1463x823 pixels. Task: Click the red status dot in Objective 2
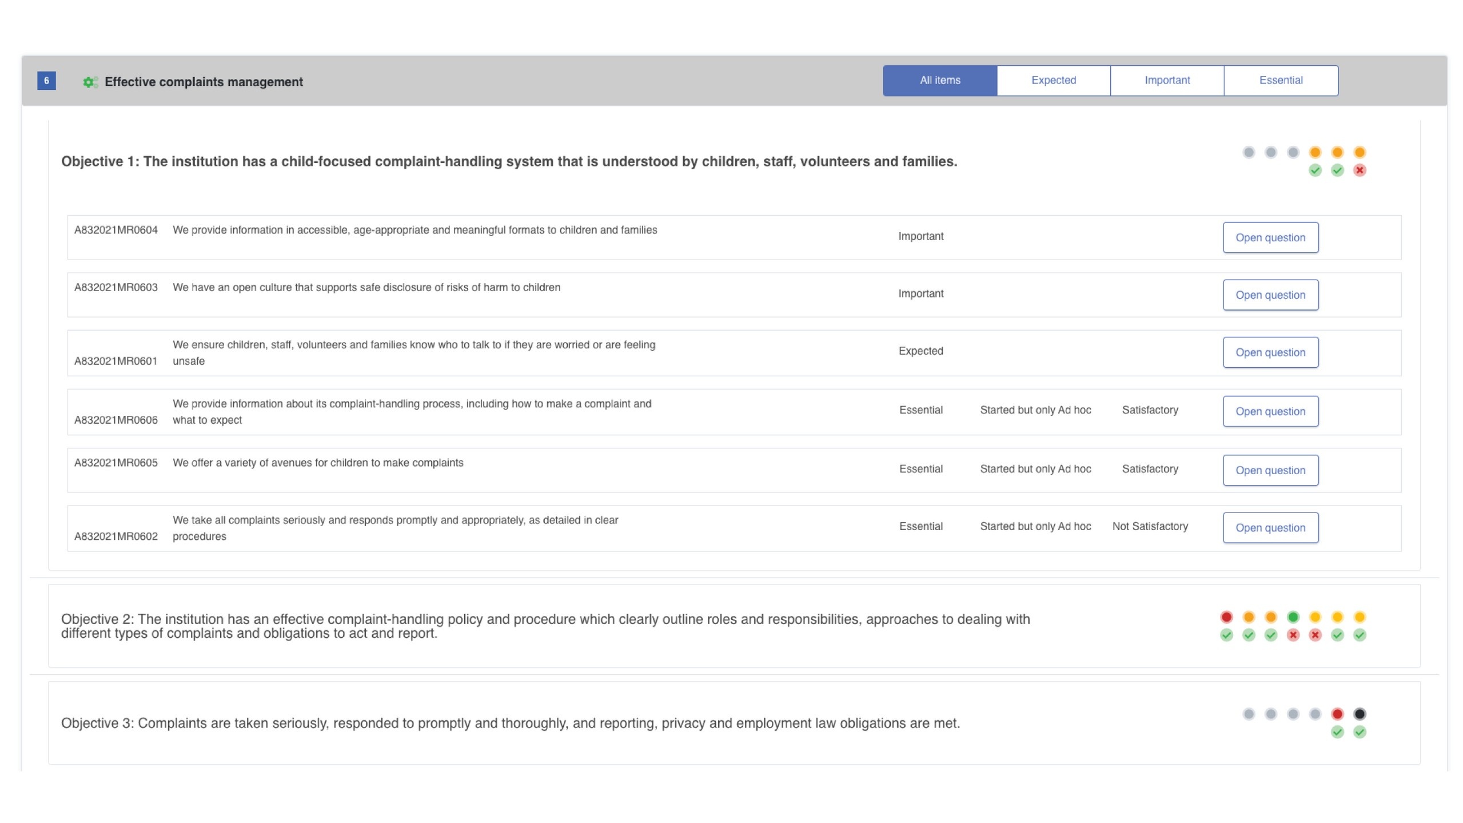point(1226,617)
